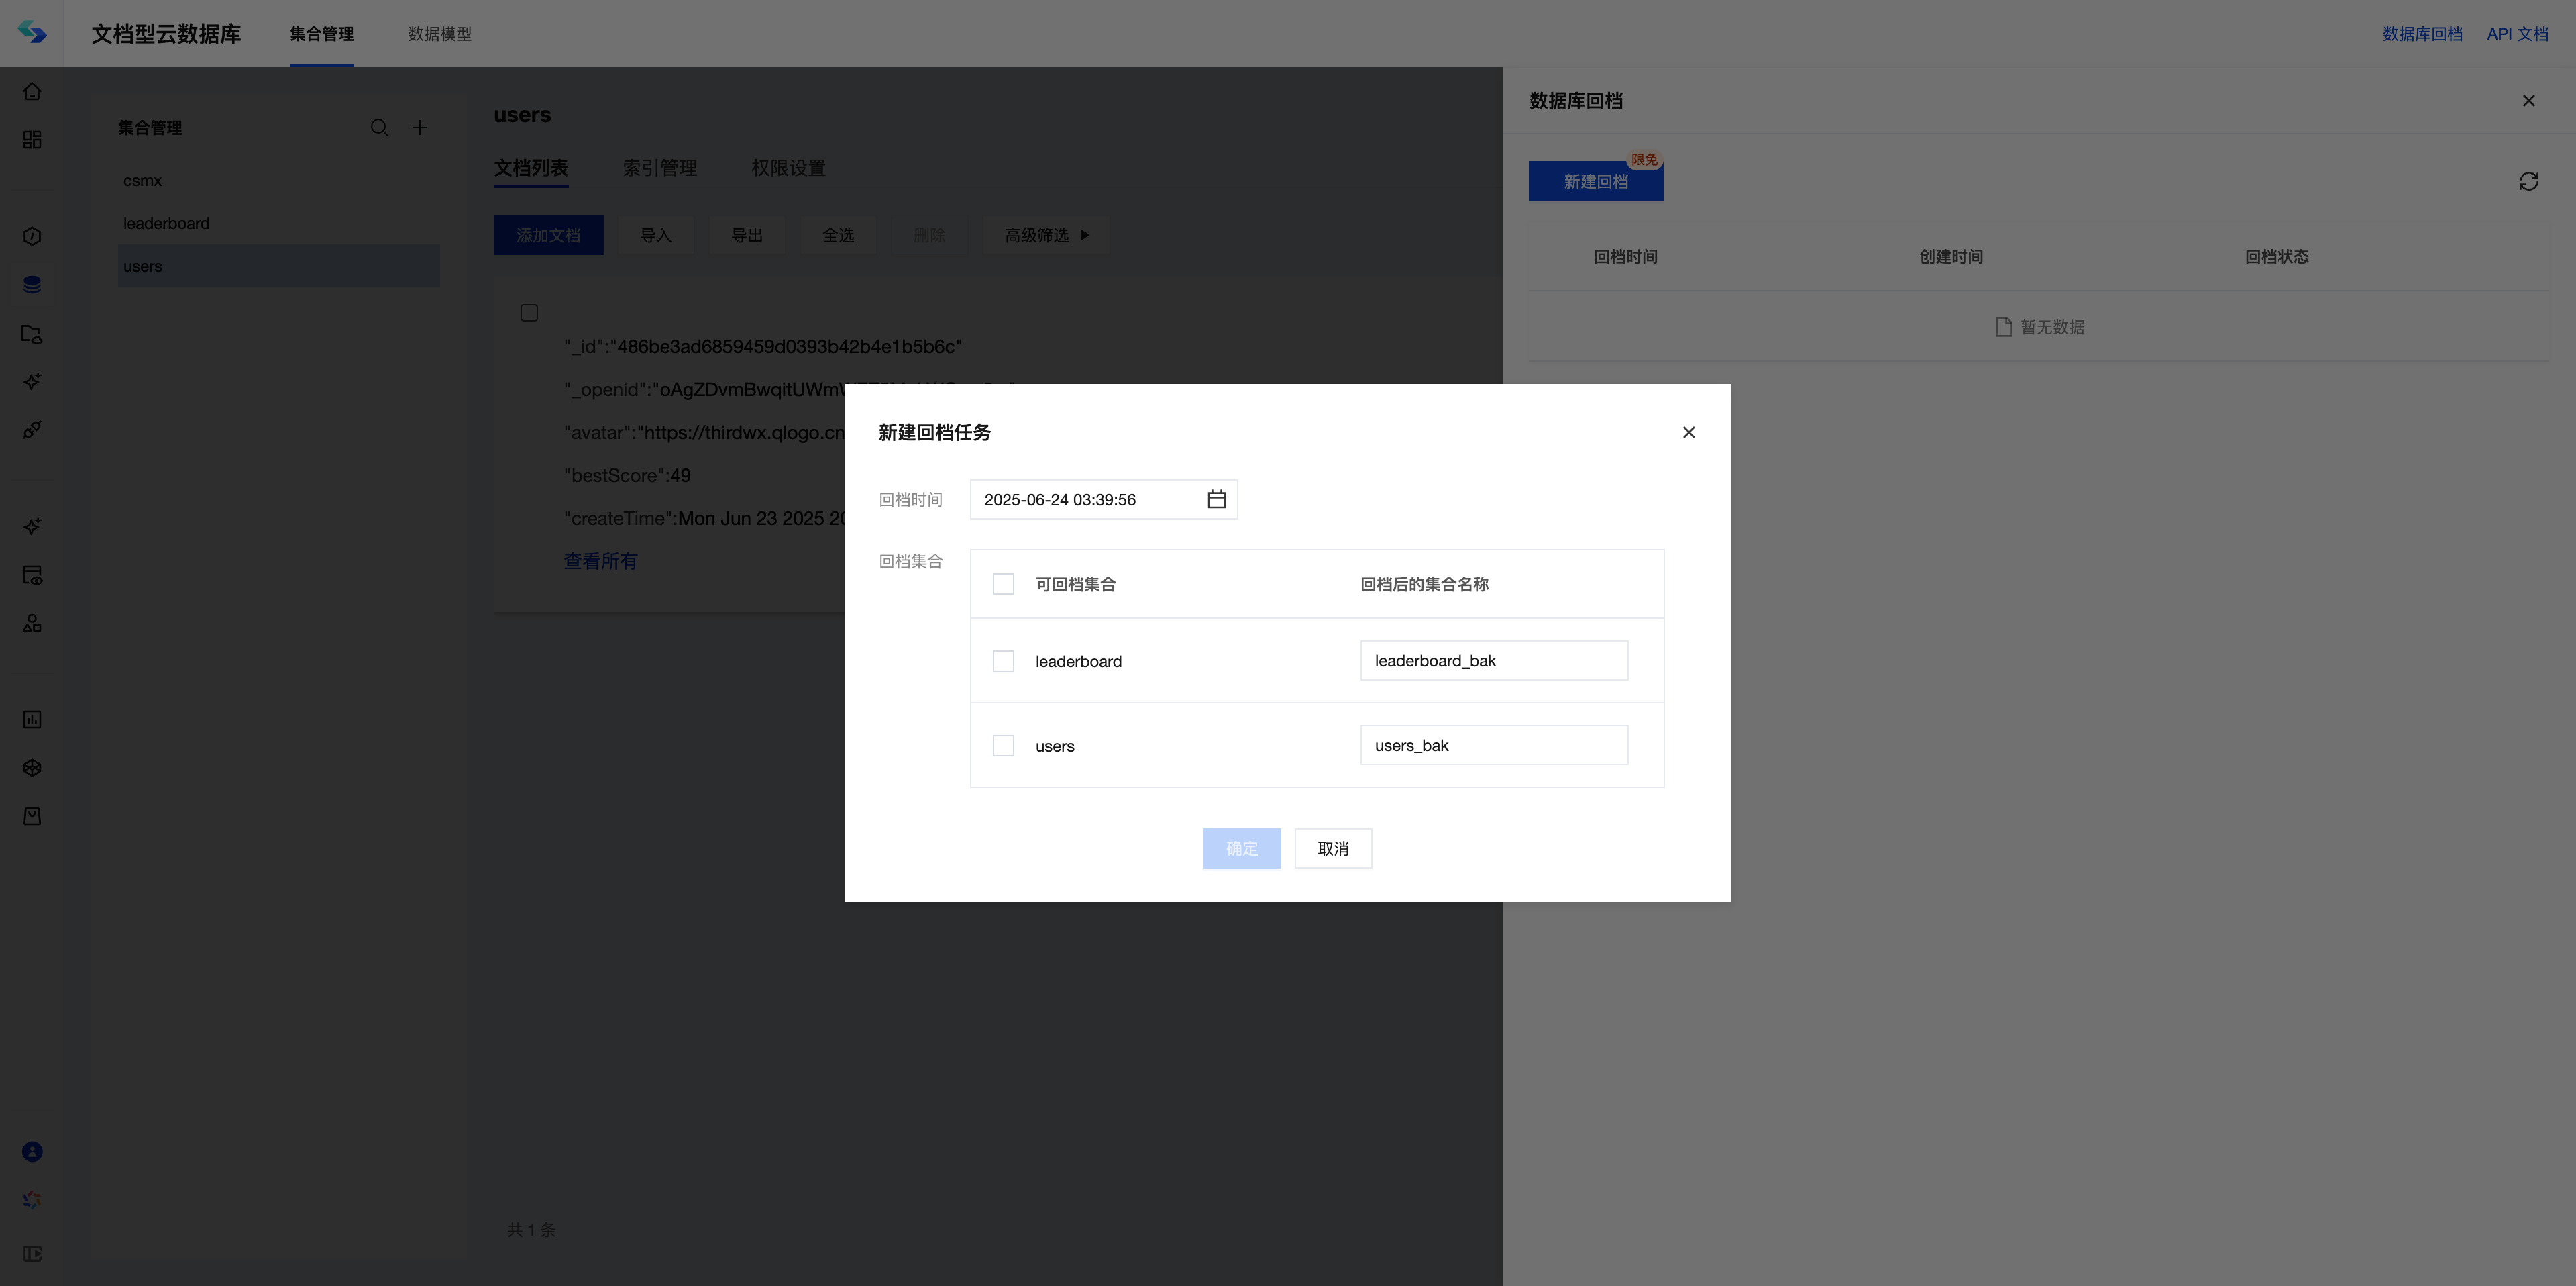2576x1286 pixels.
Task: Open the plug connector sidebar icon
Action: tap(32, 430)
